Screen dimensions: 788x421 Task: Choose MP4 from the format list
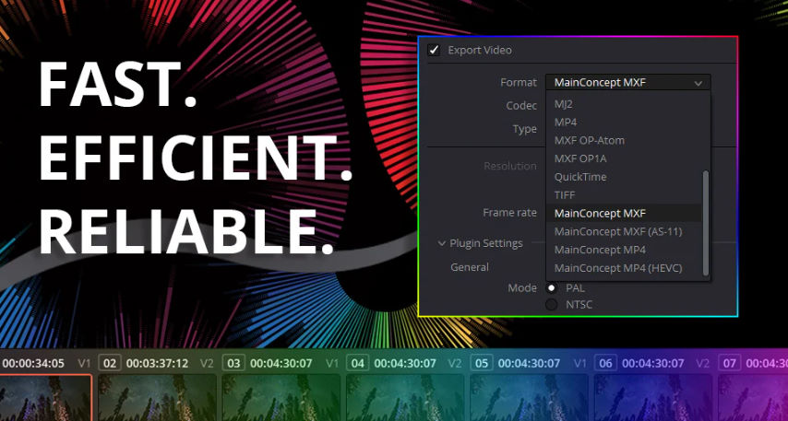click(x=566, y=122)
